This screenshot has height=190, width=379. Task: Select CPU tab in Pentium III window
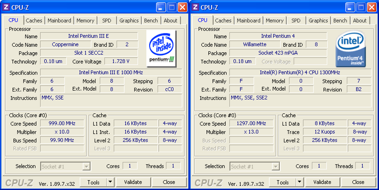pos(13,20)
